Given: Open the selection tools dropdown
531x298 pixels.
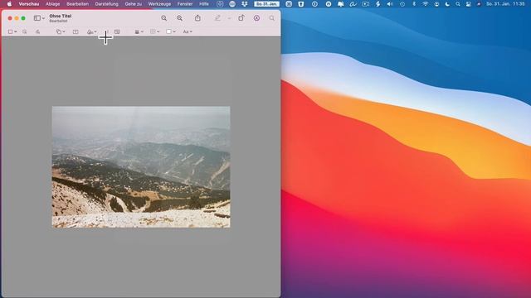Looking at the screenshot, I should [12, 31].
